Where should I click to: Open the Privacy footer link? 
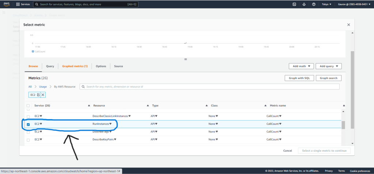(329, 171)
